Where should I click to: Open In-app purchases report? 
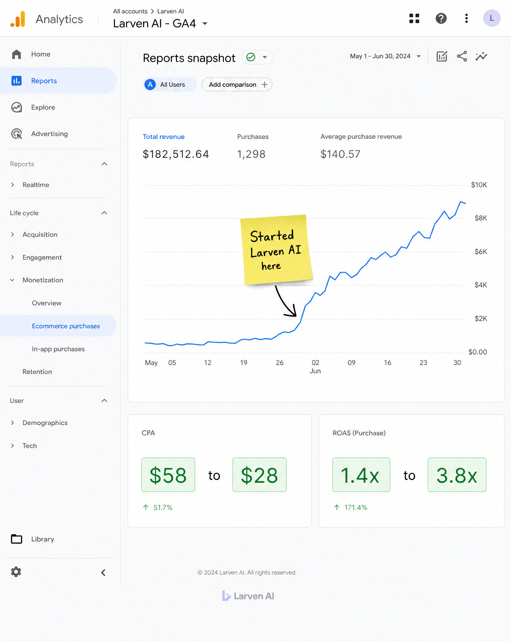pyautogui.click(x=58, y=349)
